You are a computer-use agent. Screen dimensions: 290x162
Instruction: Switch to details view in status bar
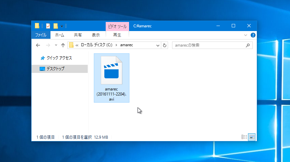(x=244, y=137)
